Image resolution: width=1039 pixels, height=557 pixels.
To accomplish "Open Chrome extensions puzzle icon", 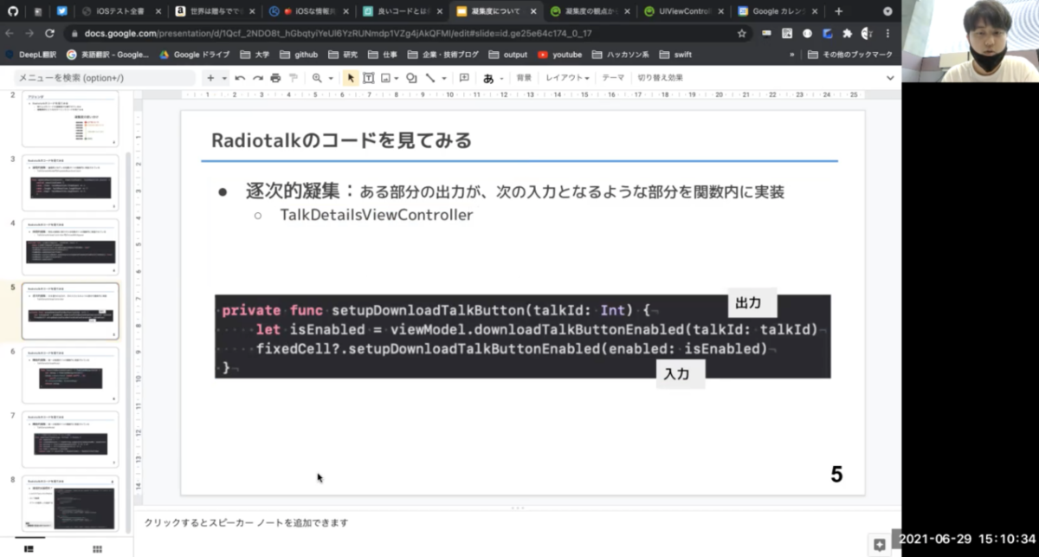I will tap(847, 33).
